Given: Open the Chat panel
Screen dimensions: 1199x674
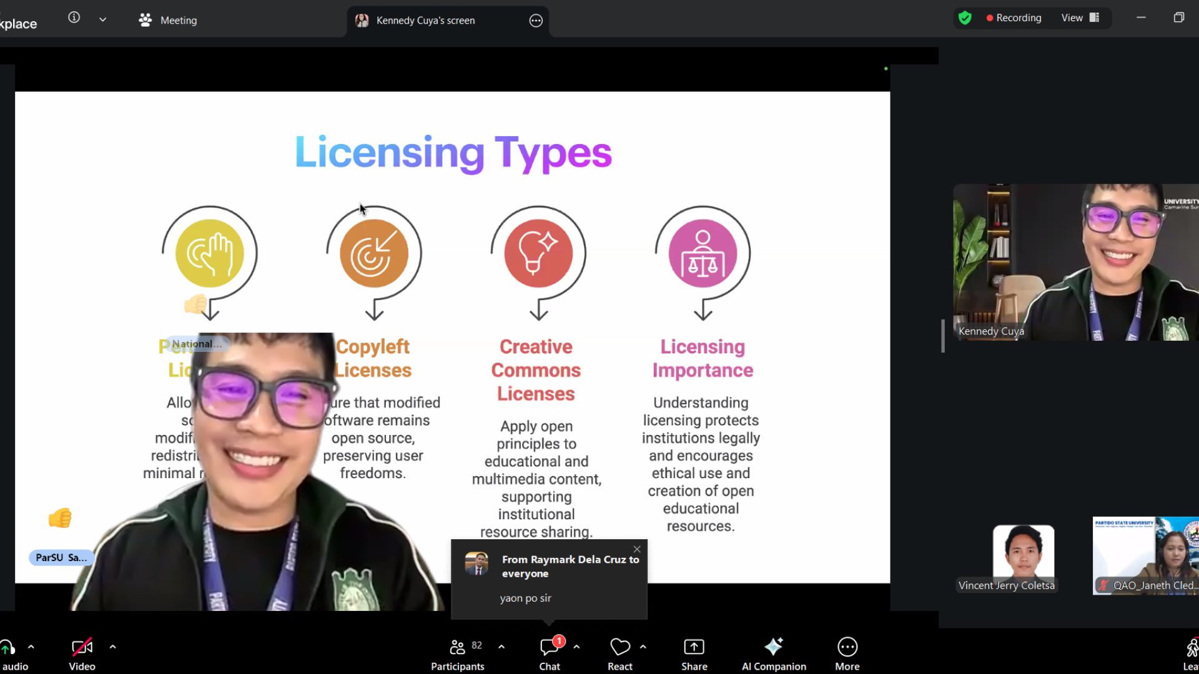Looking at the screenshot, I should coord(550,653).
